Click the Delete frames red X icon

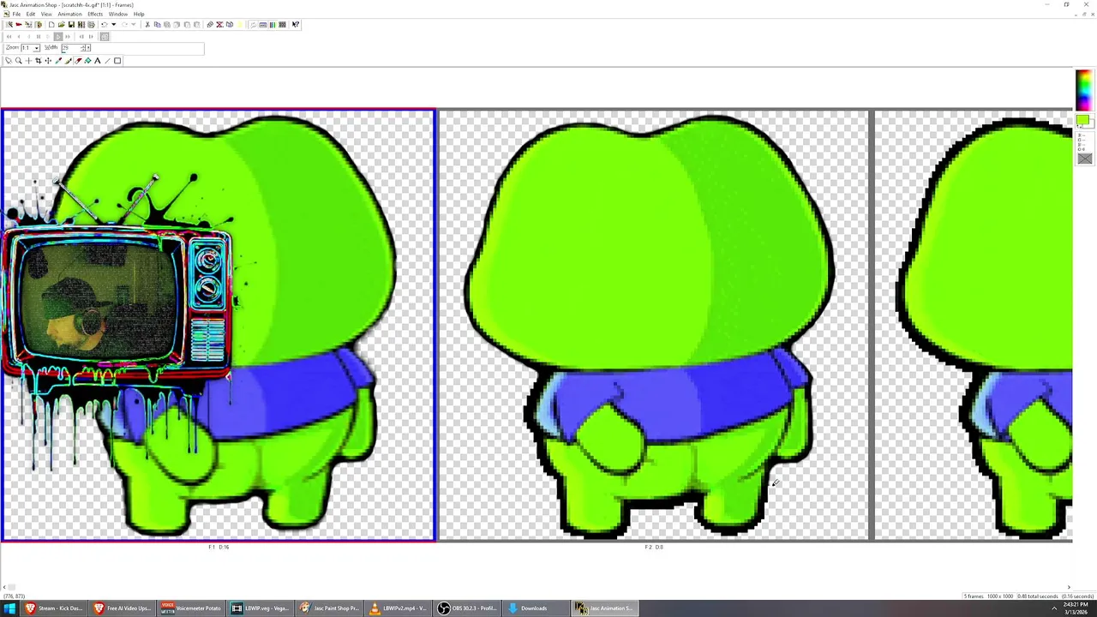(x=219, y=25)
